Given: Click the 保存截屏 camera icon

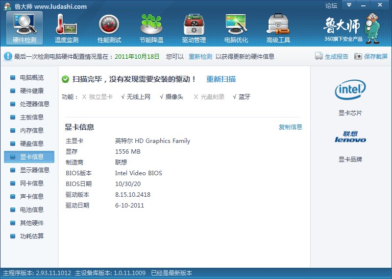Looking at the screenshot, I should click(x=358, y=56).
